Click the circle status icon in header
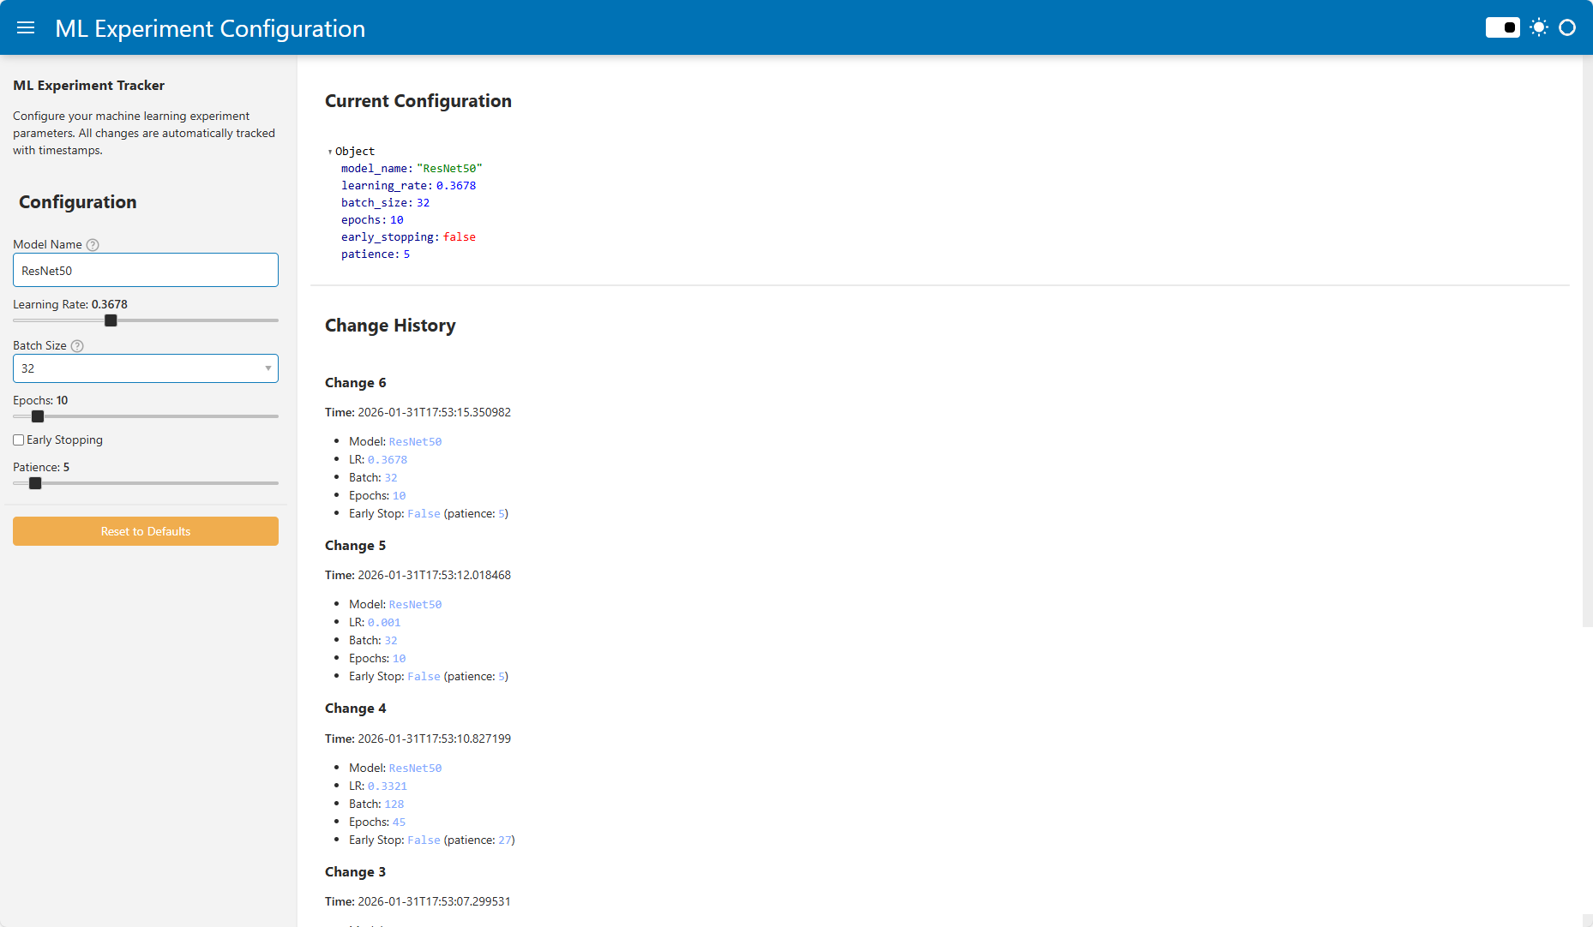Viewport: 1593px width, 927px height. tap(1567, 27)
